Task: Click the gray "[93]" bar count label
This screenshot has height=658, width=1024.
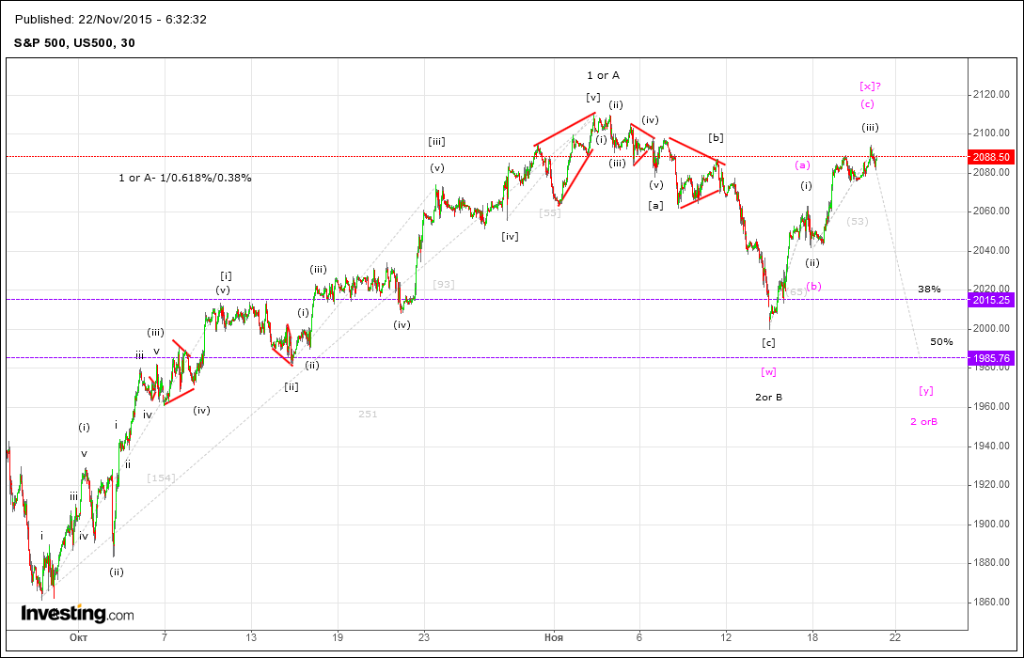Action: [x=444, y=284]
